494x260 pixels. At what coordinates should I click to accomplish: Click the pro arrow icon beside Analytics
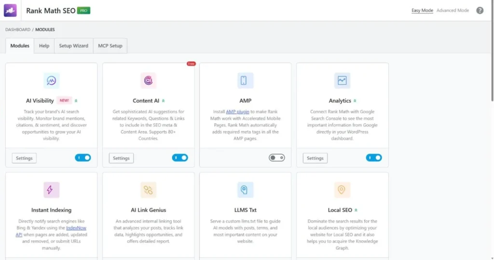[355, 101]
